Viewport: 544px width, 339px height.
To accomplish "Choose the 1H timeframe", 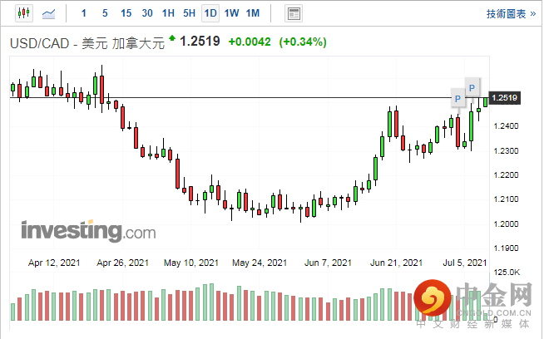I will 168,13.
